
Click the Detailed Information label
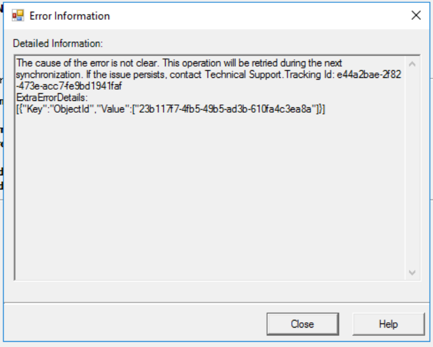[58, 43]
